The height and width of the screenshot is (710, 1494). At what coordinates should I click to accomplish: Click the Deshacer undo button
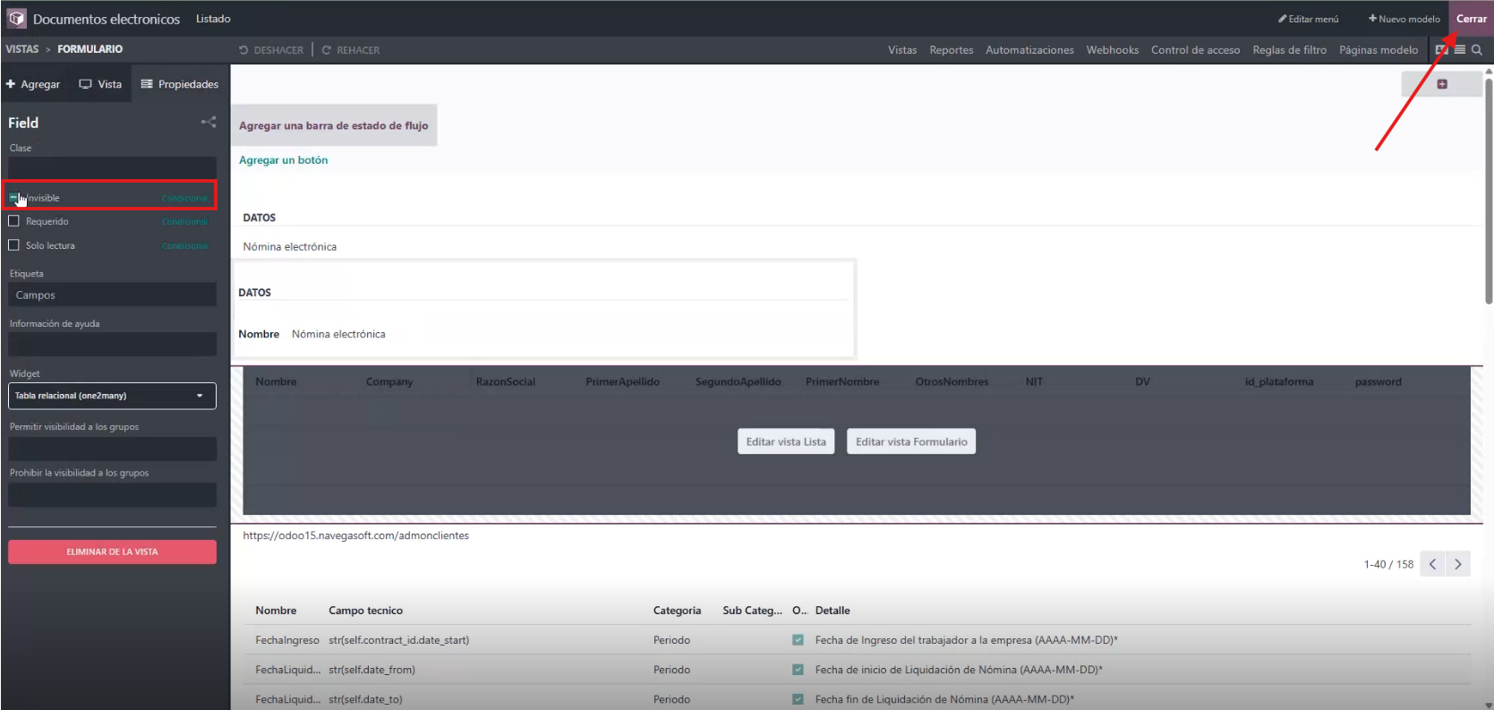(271, 50)
